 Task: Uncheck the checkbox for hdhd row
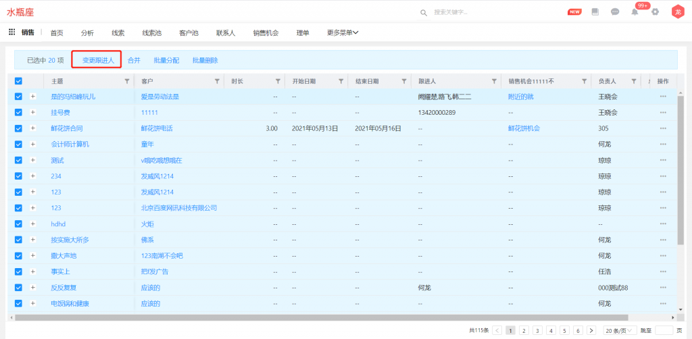(18, 224)
